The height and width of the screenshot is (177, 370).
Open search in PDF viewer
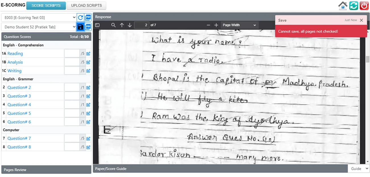(x=113, y=25)
